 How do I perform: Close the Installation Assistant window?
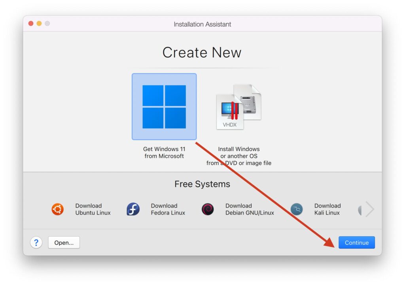click(x=31, y=24)
